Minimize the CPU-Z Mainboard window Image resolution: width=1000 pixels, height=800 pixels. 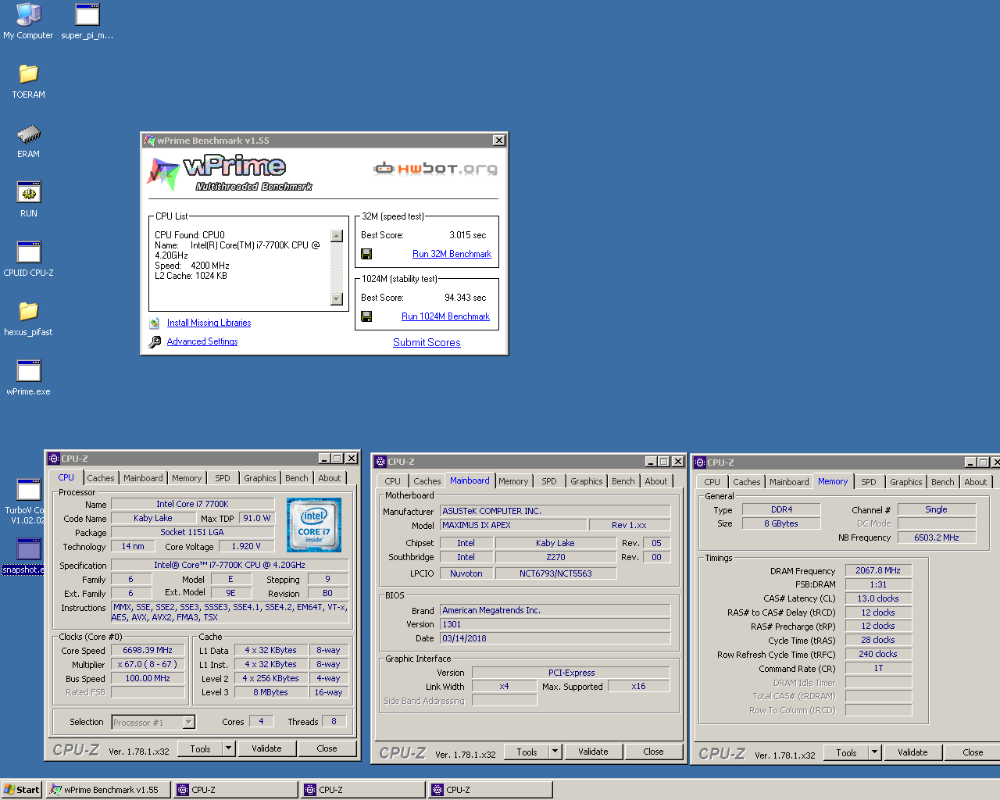tap(651, 462)
